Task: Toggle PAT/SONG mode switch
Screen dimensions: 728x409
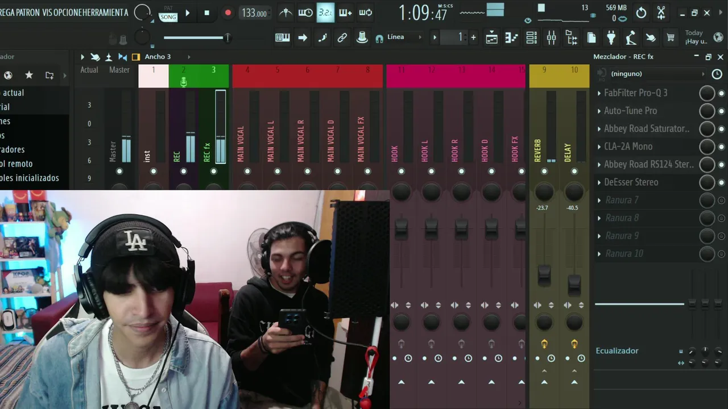Action: (x=168, y=14)
